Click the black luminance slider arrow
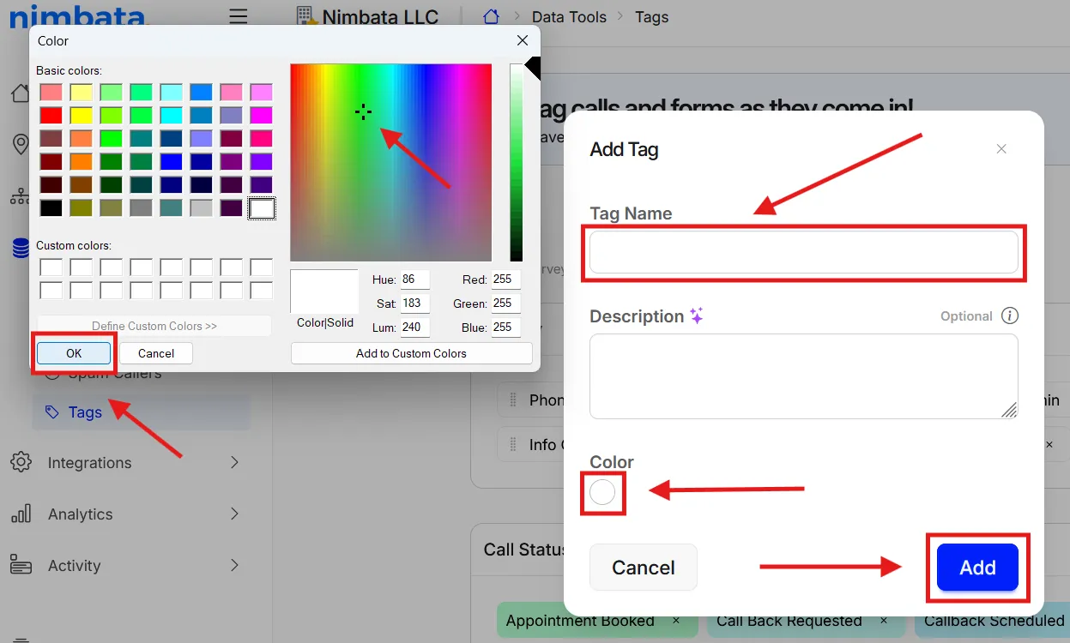Screen dimensions: 1070x643 (532, 68)
